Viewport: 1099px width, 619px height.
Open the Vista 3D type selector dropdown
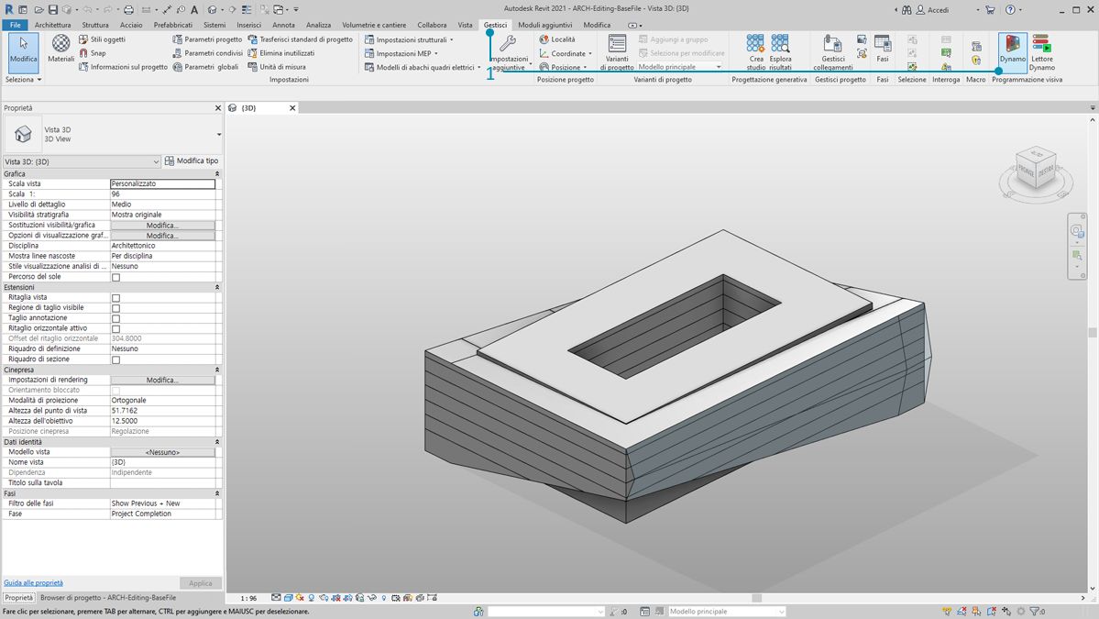(219, 134)
